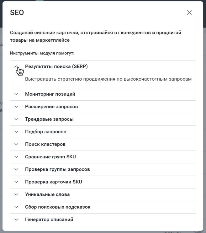Expand Поиск кластеров chevron arrow
Viewport: 206px width, 233px height.
(16, 144)
